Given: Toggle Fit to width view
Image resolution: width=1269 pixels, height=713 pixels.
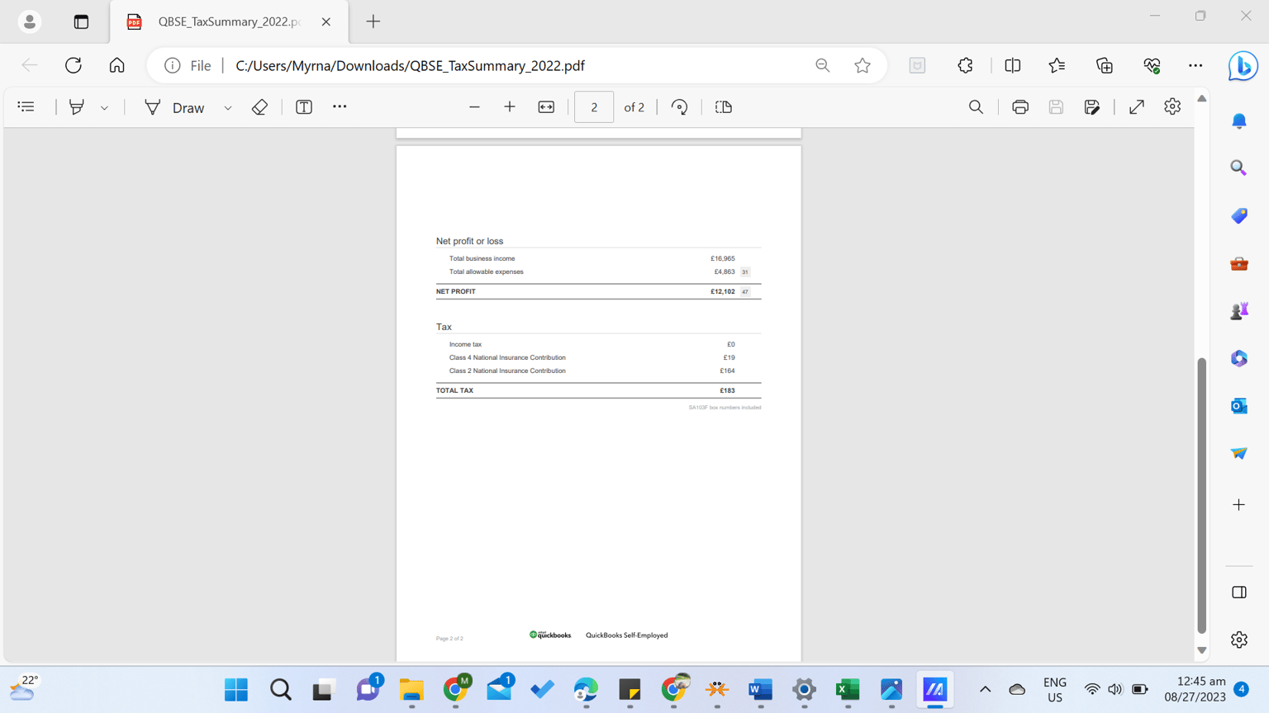Looking at the screenshot, I should (x=546, y=107).
